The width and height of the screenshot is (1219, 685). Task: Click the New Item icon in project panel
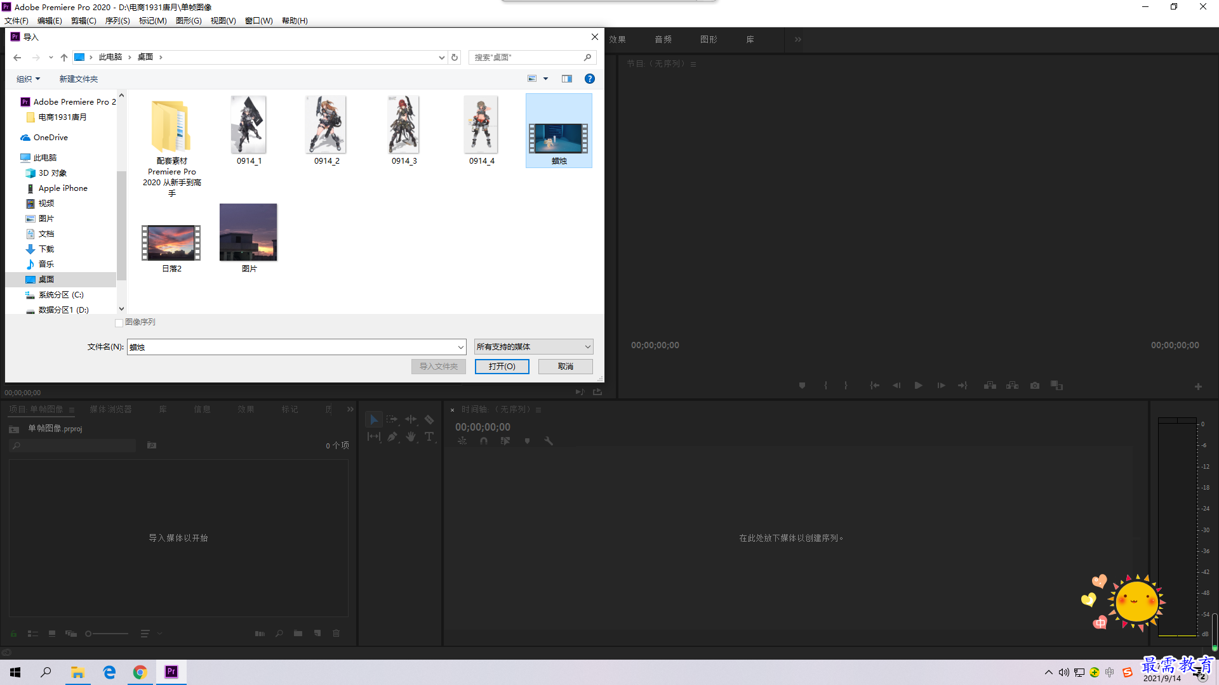(317, 634)
